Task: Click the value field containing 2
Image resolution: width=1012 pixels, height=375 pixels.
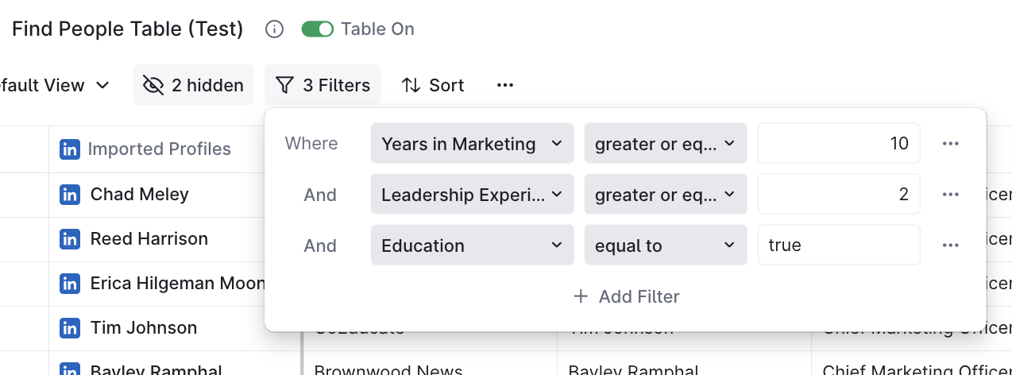Action: (839, 195)
